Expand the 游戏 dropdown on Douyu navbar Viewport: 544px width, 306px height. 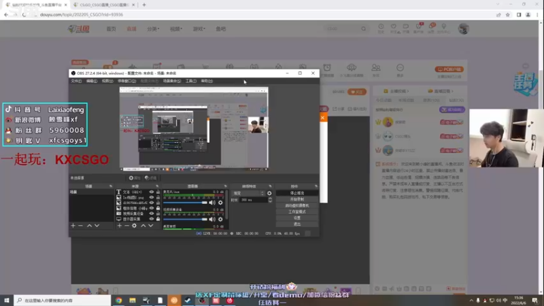[x=199, y=29]
